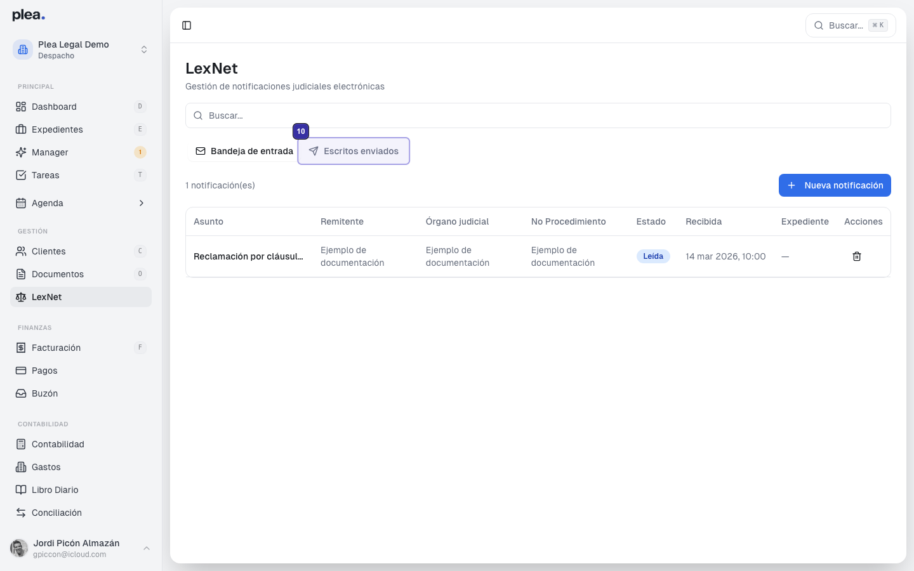Click the Expediente column header
914x571 pixels.
805,221
